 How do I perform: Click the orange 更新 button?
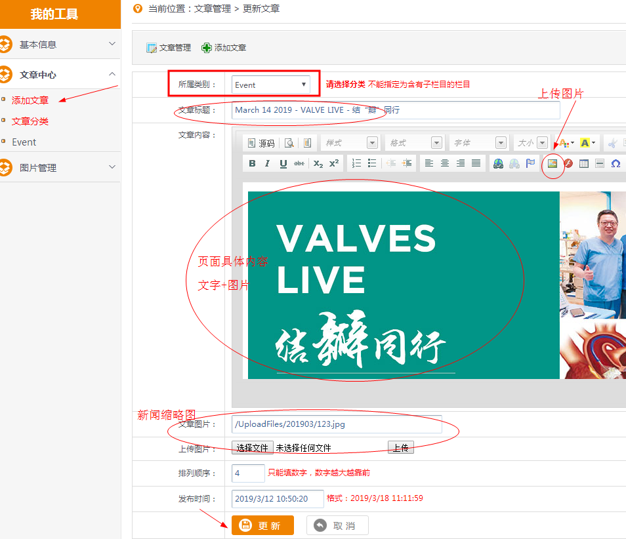coord(262,525)
